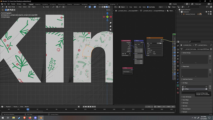The image size is (213, 120).
Task: Click the viewport zoom magnifier icon
Action: coord(111,23)
